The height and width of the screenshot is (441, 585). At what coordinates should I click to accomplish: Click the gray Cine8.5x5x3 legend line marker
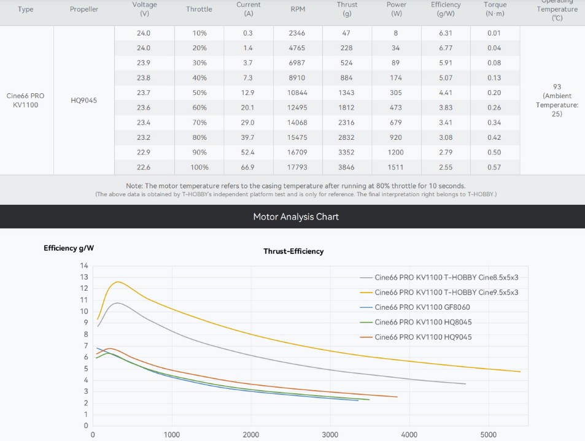click(x=365, y=277)
